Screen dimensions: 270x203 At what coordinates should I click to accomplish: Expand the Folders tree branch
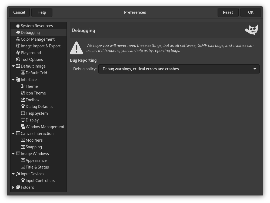(13, 187)
